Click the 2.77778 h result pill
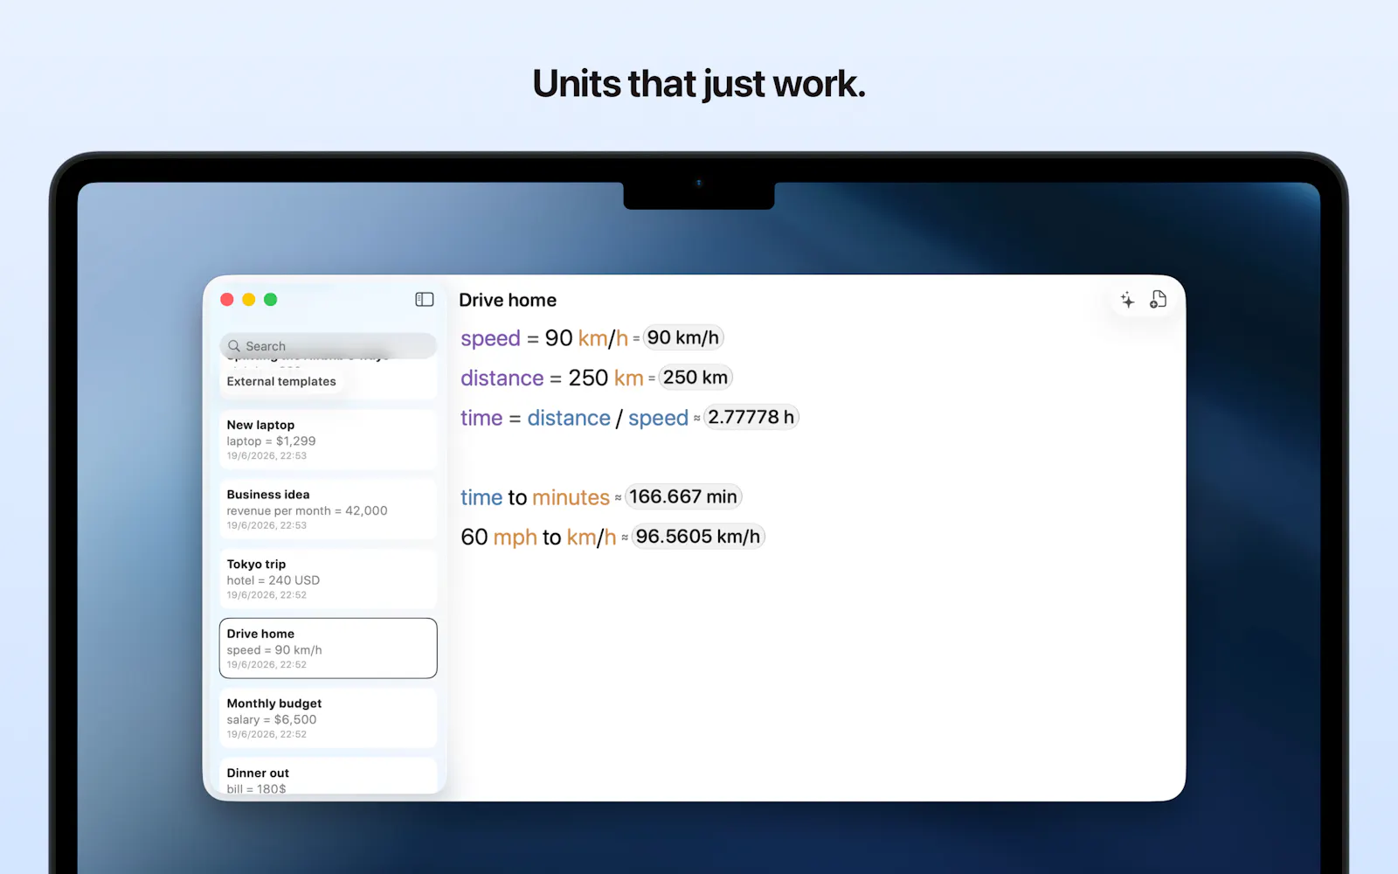The width and height of the screenshot is (1398, 874). pos(751,417)
